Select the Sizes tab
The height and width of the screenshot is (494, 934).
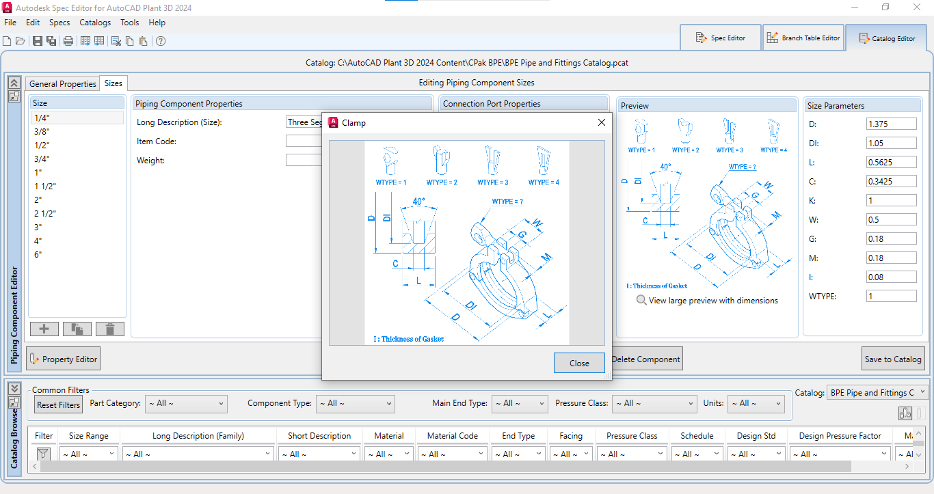click(114, 83)
